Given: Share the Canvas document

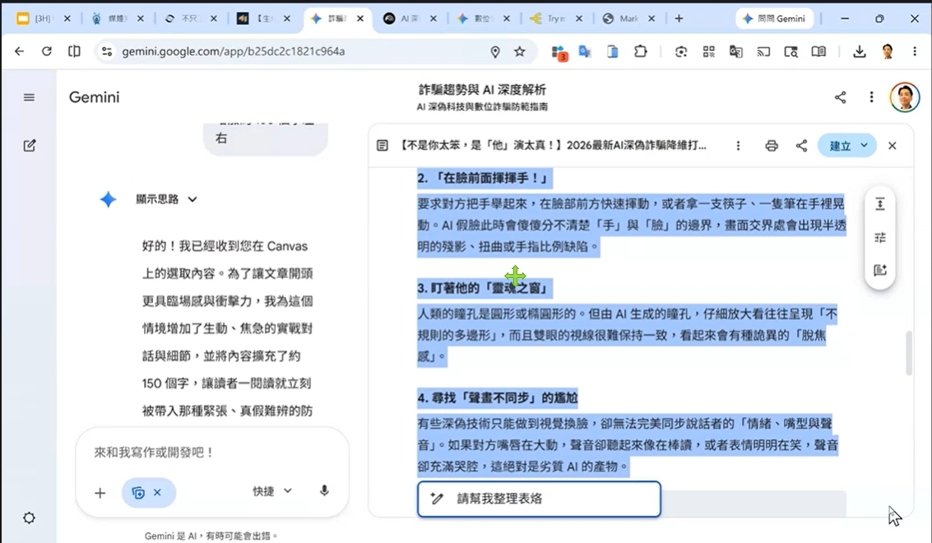Looking at the screenshot, I should click(x=801, y=146).
